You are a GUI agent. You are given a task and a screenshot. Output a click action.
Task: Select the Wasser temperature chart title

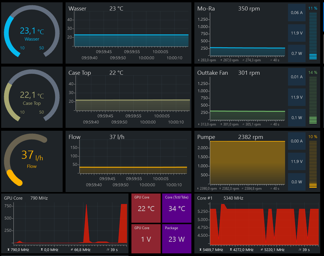pyautogui.click(x=77, y=9)
